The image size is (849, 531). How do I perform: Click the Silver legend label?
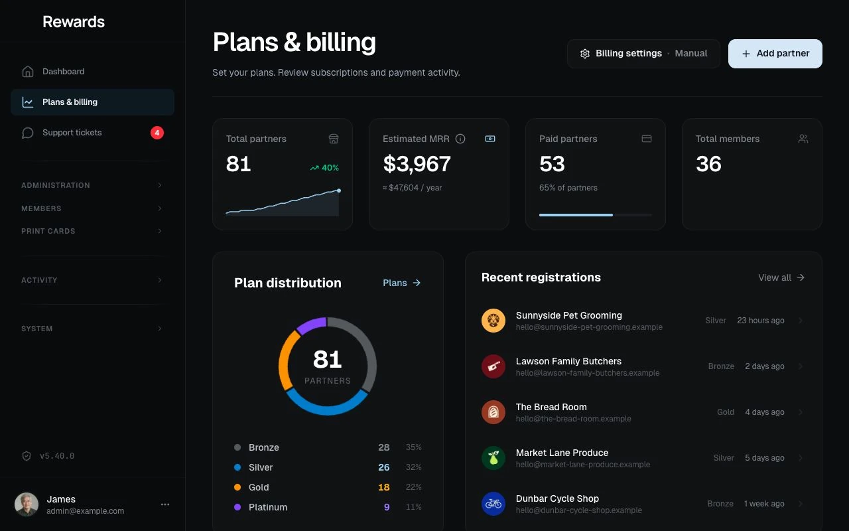(x=261, y=467)
